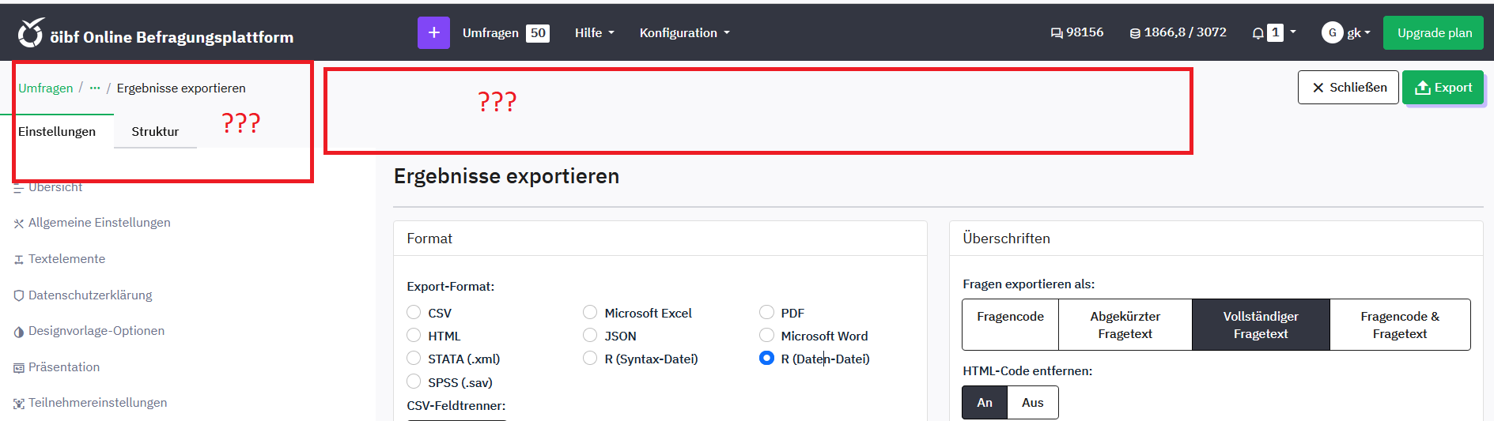Screen dimensions: 1494x421
Task: Open Designvorlage-Optionen in the sidebar
Action: coord(96,331)
